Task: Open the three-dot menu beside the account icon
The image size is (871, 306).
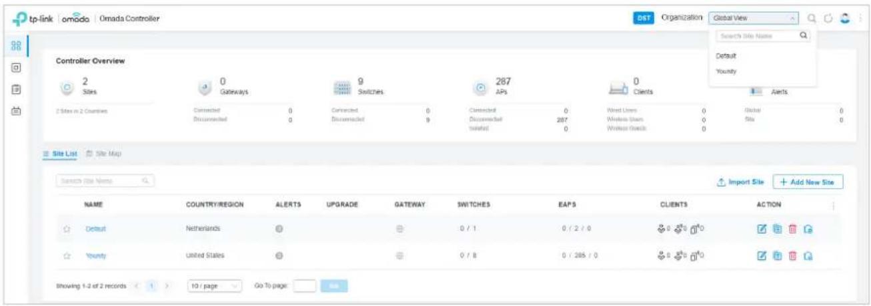Action: 860,18
